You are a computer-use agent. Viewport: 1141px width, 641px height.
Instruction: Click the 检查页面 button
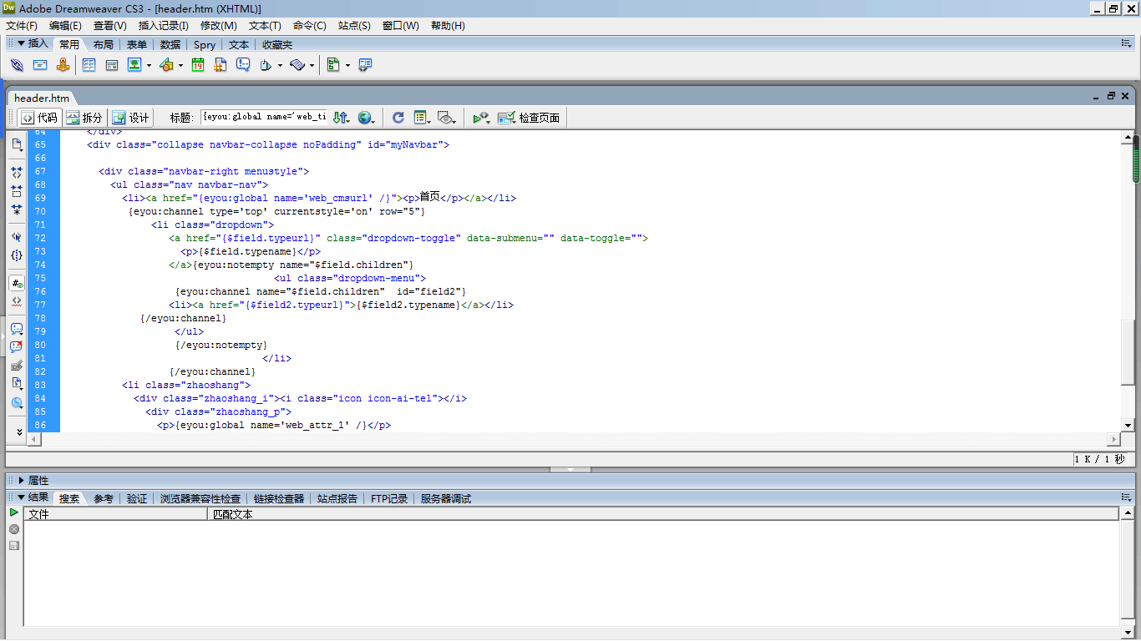[x=530, y=118]
